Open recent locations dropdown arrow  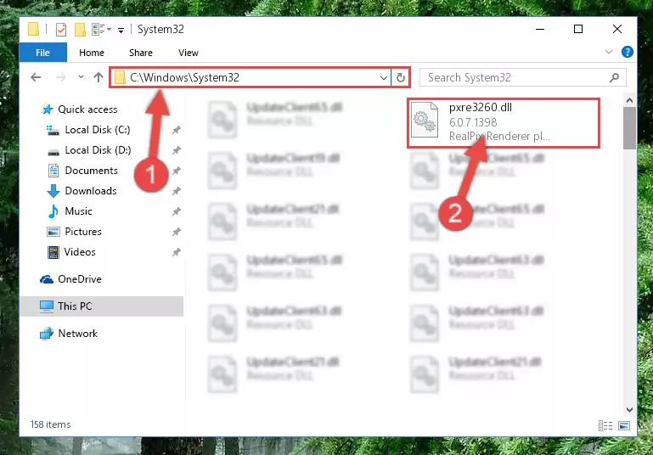81,77
